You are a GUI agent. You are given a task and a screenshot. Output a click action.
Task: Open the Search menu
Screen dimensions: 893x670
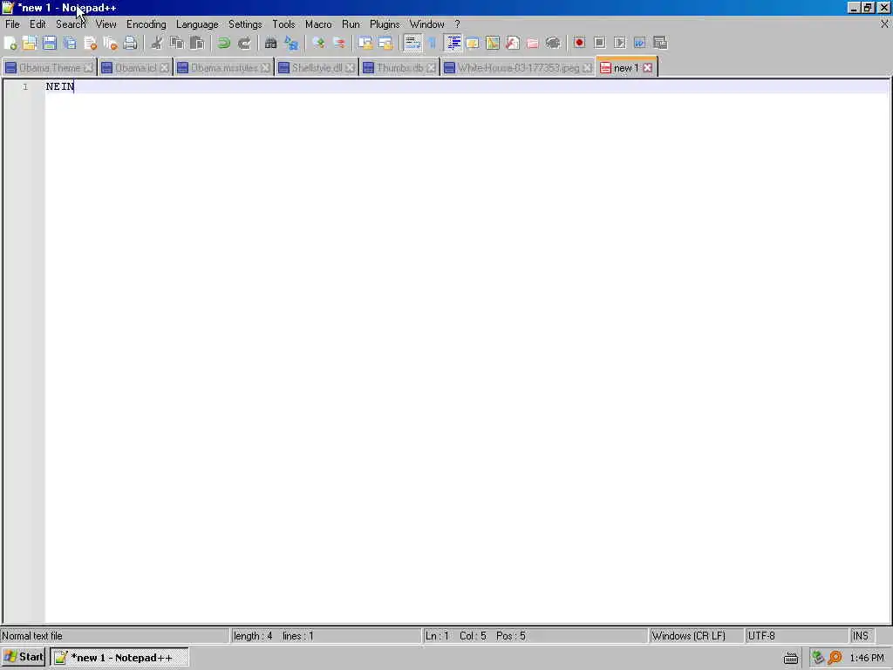tap(71, 24)
